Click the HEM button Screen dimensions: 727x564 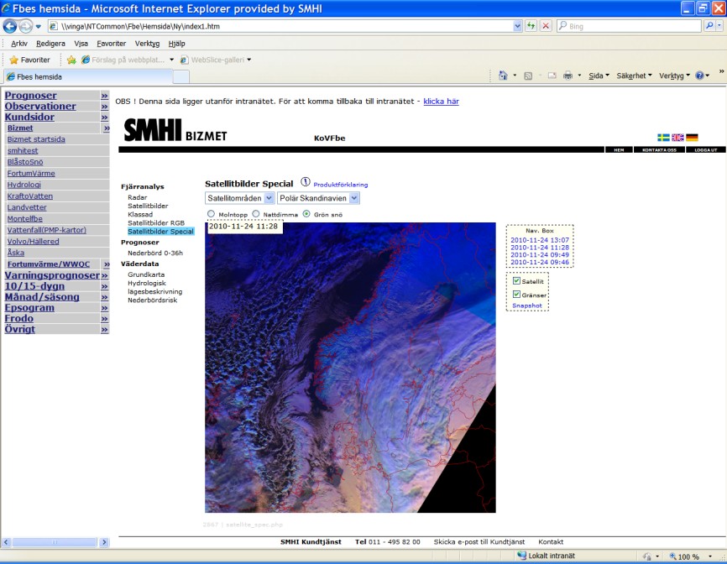coord(619,149)
